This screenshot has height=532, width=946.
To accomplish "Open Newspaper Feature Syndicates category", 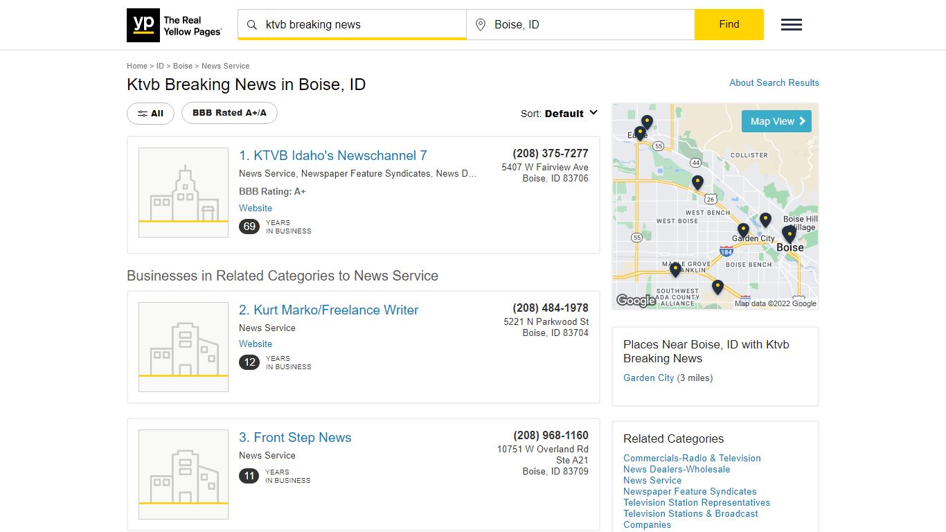I will click(x=690, y=491).
